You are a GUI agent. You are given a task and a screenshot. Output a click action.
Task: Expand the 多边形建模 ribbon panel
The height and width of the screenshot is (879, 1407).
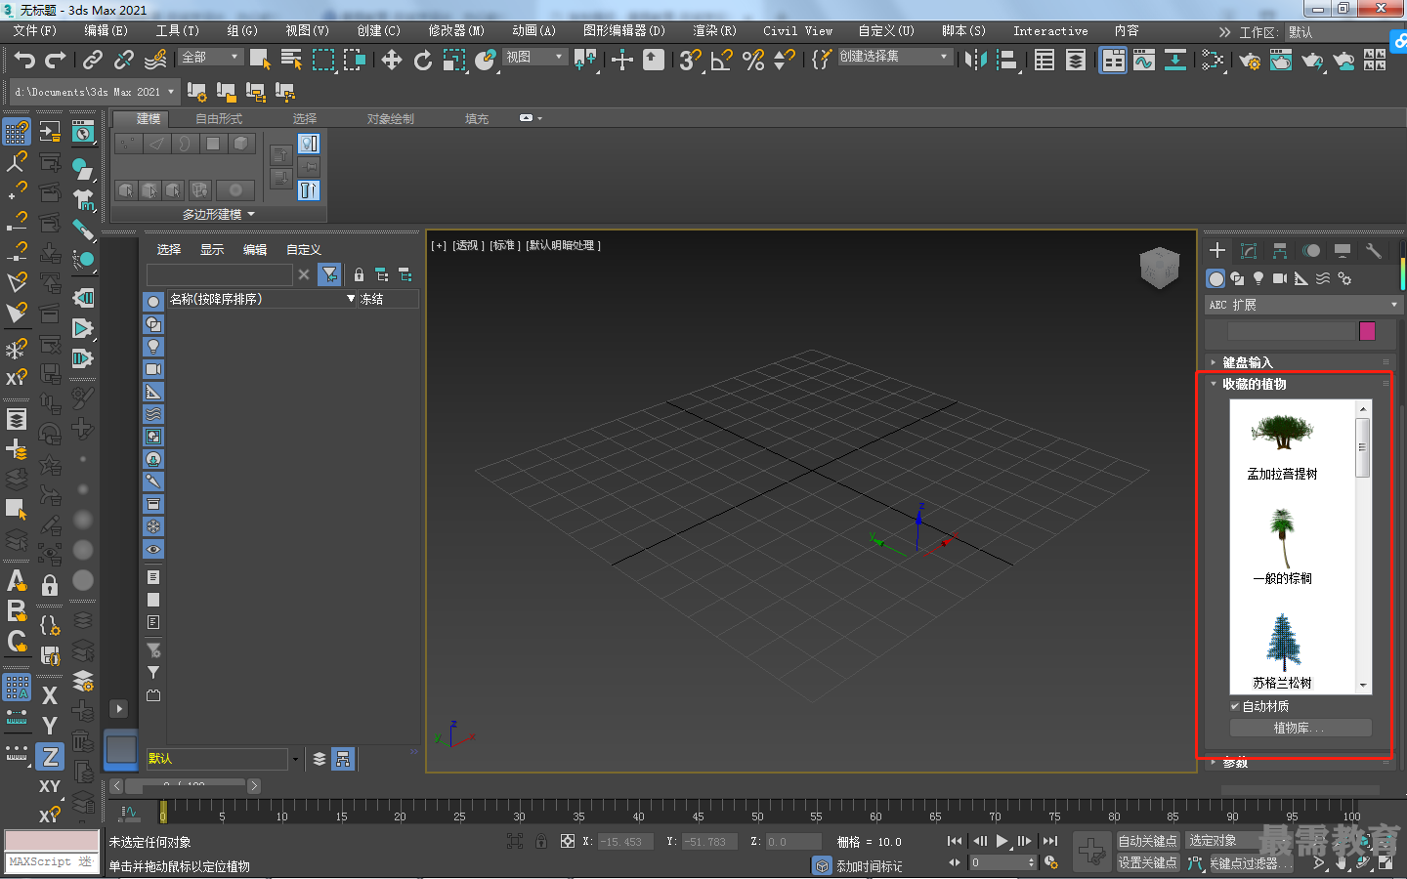pyautogui.click(x=218, y=214)
